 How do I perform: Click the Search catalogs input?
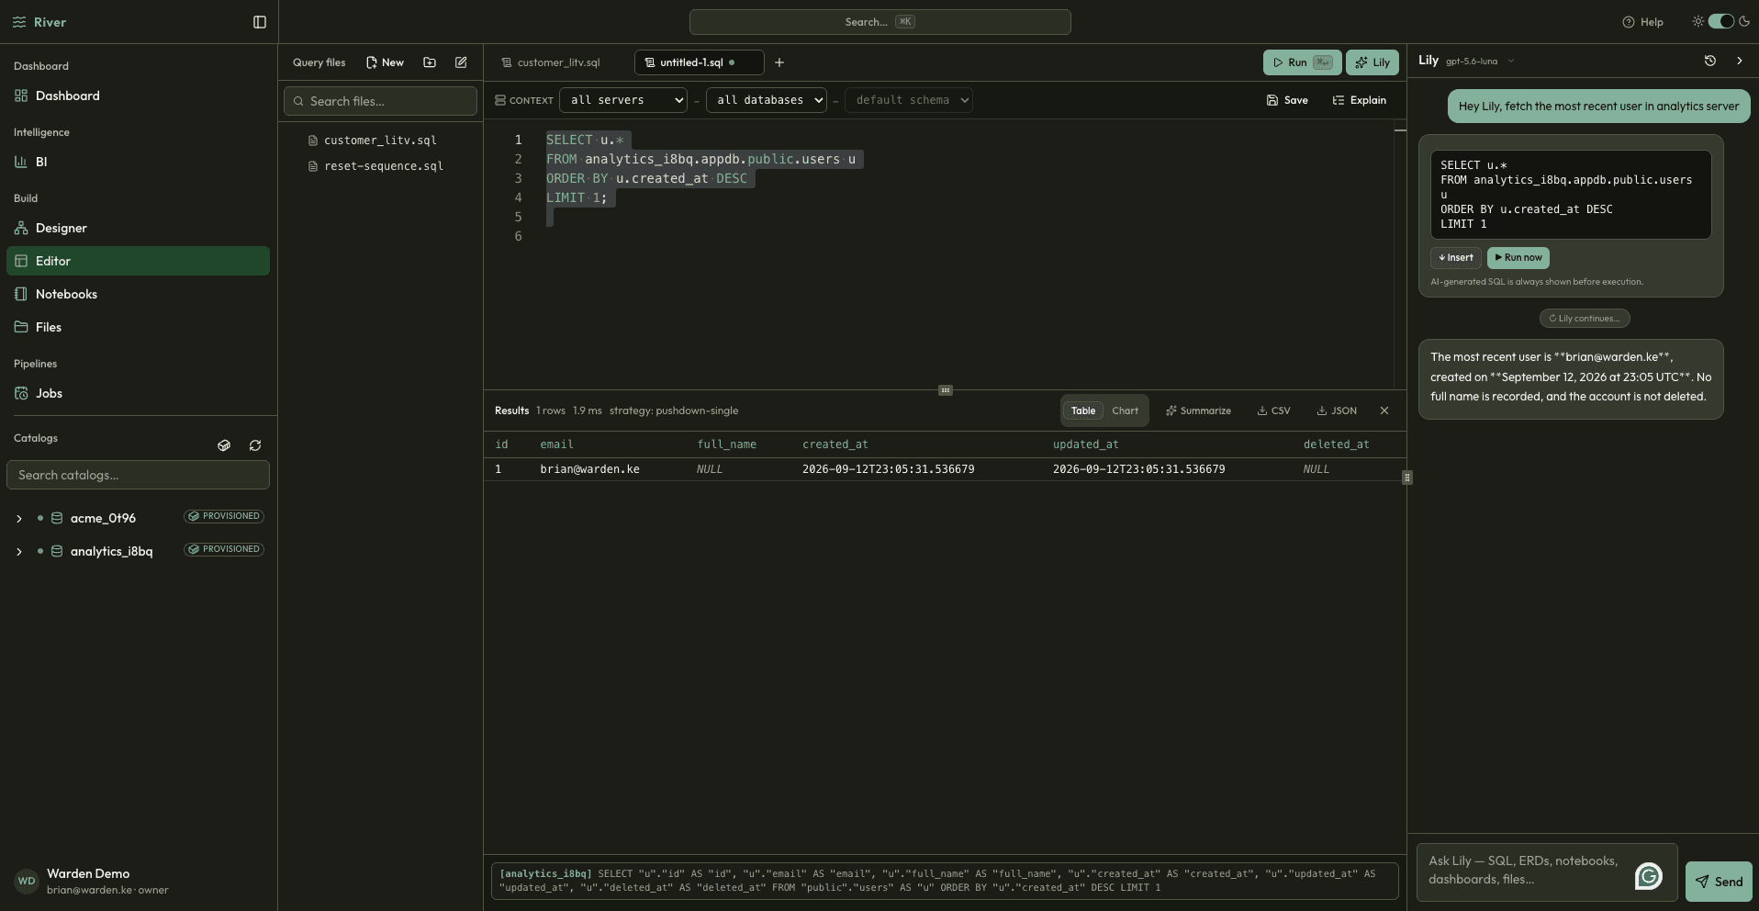pyautogui.click(x=138, y=475)
